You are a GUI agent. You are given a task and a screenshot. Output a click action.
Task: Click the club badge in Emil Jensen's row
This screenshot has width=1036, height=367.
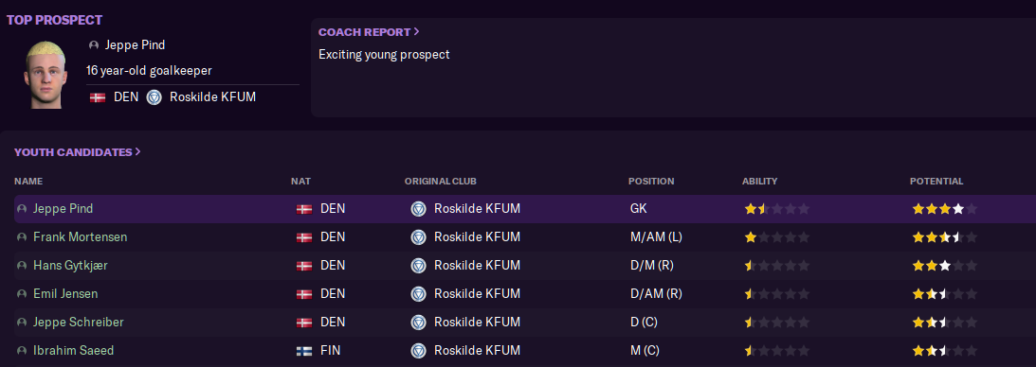pos(418,294)
